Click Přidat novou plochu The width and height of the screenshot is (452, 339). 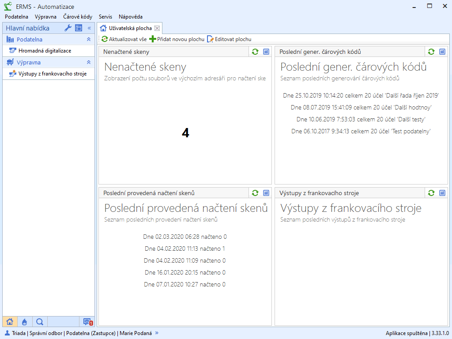177,39
